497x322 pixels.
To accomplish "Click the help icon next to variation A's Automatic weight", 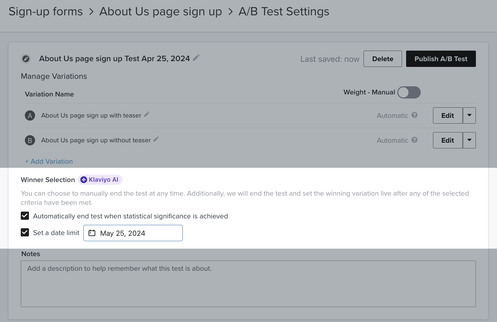I will (x=415, y=115).
